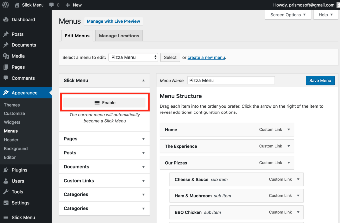
Task: Click inside the Menu Name field
Action: 231,80
